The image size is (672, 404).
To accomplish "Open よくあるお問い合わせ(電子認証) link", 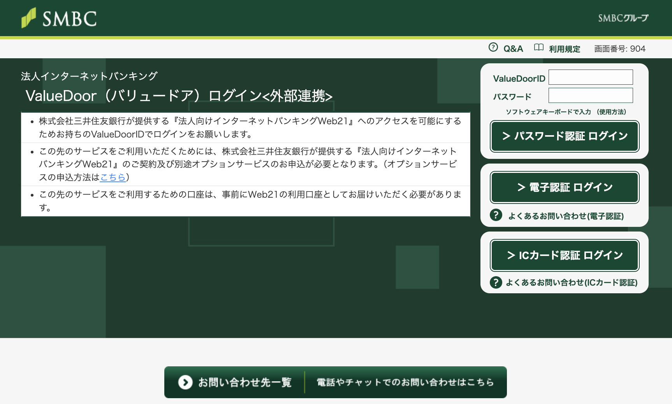I will (566, 216).
